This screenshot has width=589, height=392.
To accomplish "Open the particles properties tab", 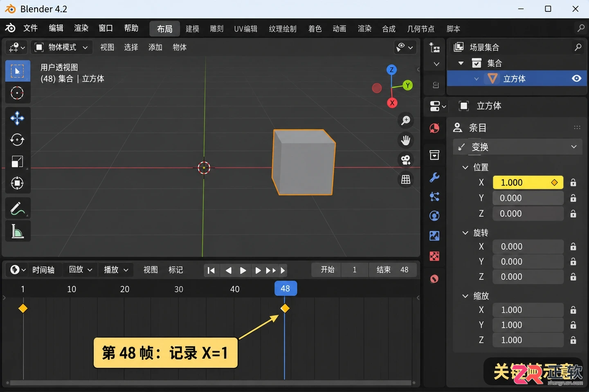I will 434,196.
